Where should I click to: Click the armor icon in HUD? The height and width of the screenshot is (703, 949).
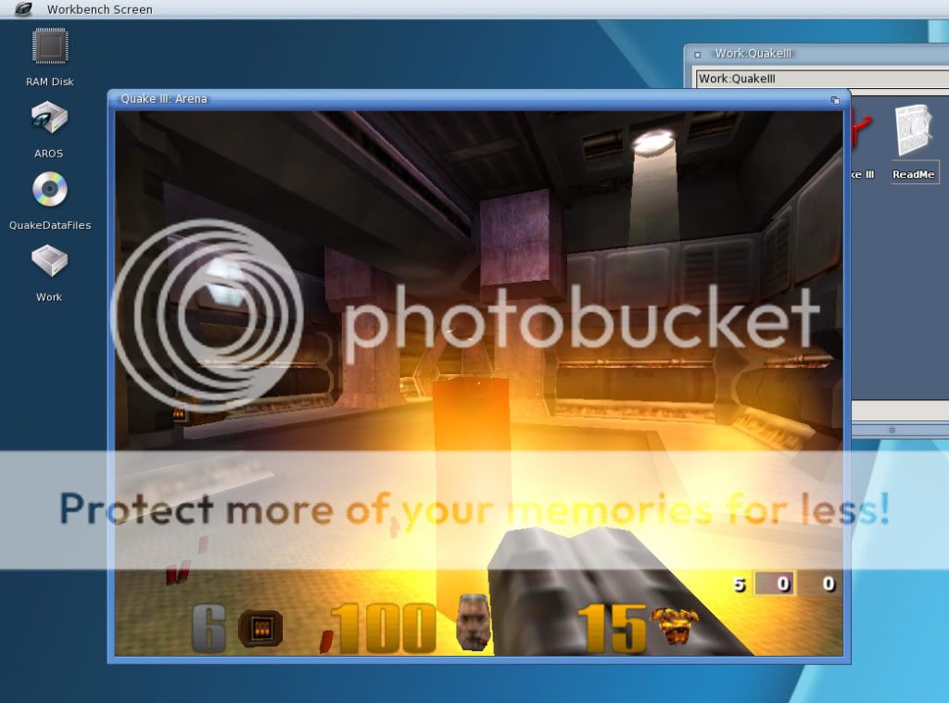point(676,625)
